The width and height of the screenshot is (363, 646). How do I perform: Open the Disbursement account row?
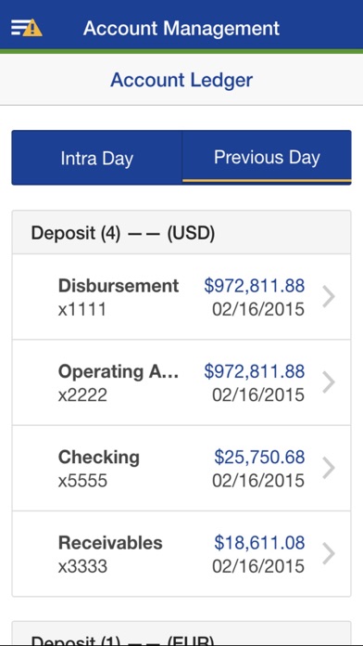[x=181, y=297]
